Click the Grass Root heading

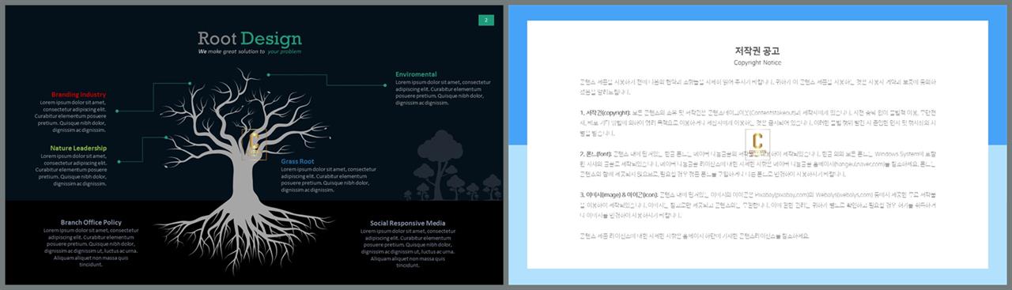point(297,161)
